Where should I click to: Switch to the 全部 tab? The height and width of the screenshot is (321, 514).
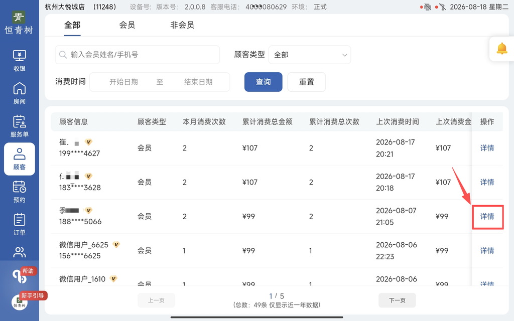pyautogui.click(x=72, y=25)
